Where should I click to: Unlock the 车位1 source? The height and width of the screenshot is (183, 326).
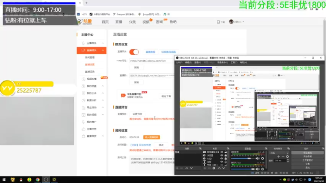point(226,159)
